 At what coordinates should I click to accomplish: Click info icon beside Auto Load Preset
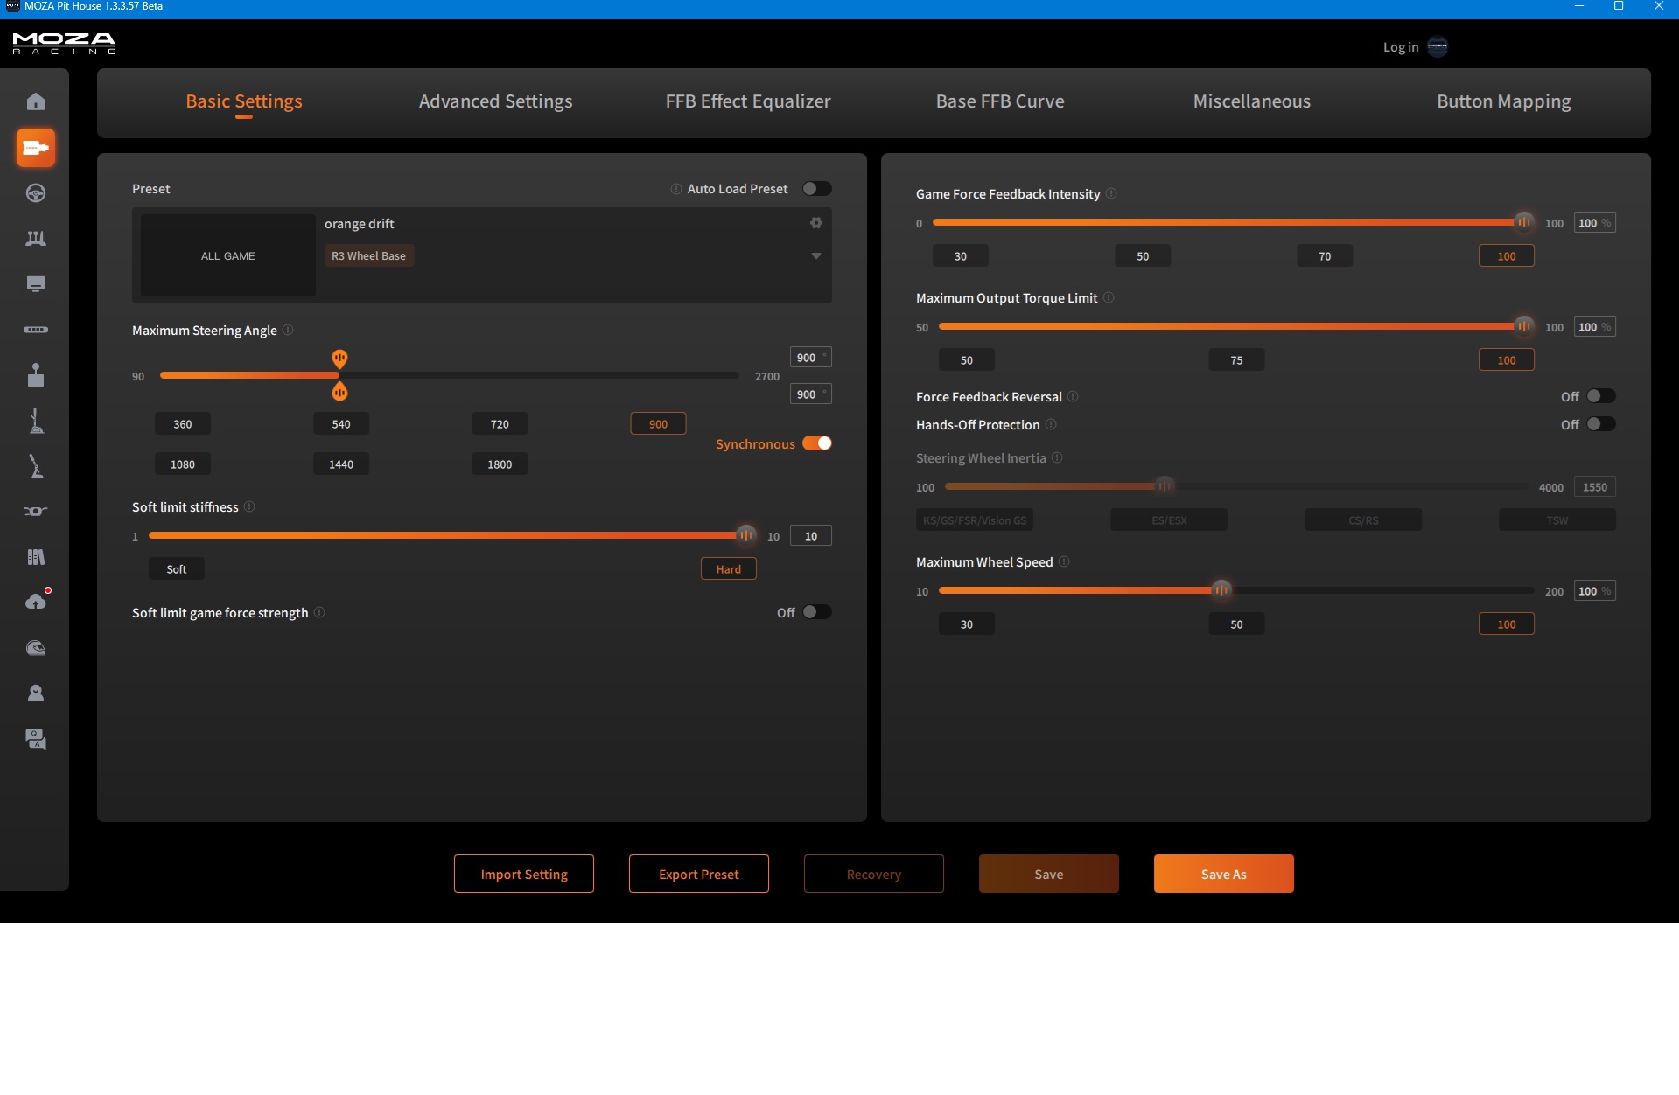(676, 189)
